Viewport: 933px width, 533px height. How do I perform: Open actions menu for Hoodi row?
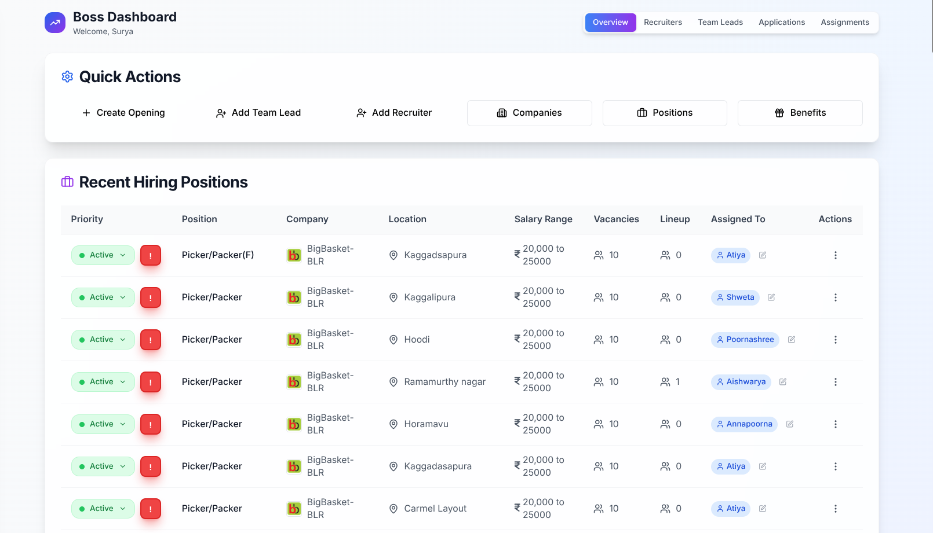pos(835,340)
